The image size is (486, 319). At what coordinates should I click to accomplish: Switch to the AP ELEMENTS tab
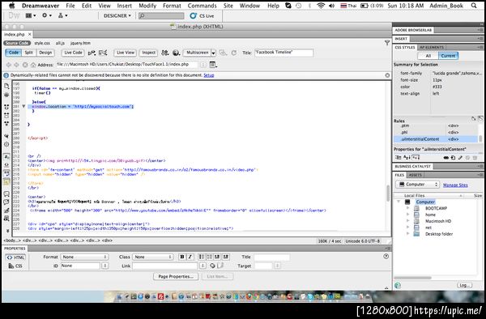432,48
